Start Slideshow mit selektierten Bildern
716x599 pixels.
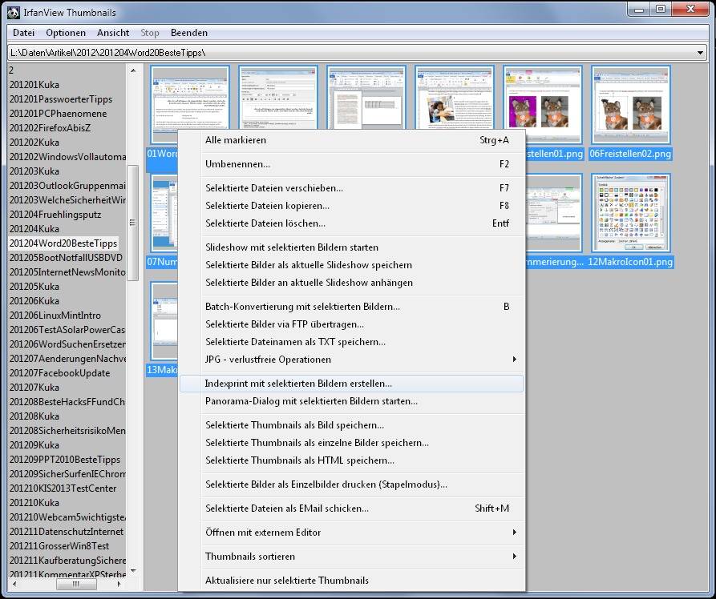pos(352,247)
